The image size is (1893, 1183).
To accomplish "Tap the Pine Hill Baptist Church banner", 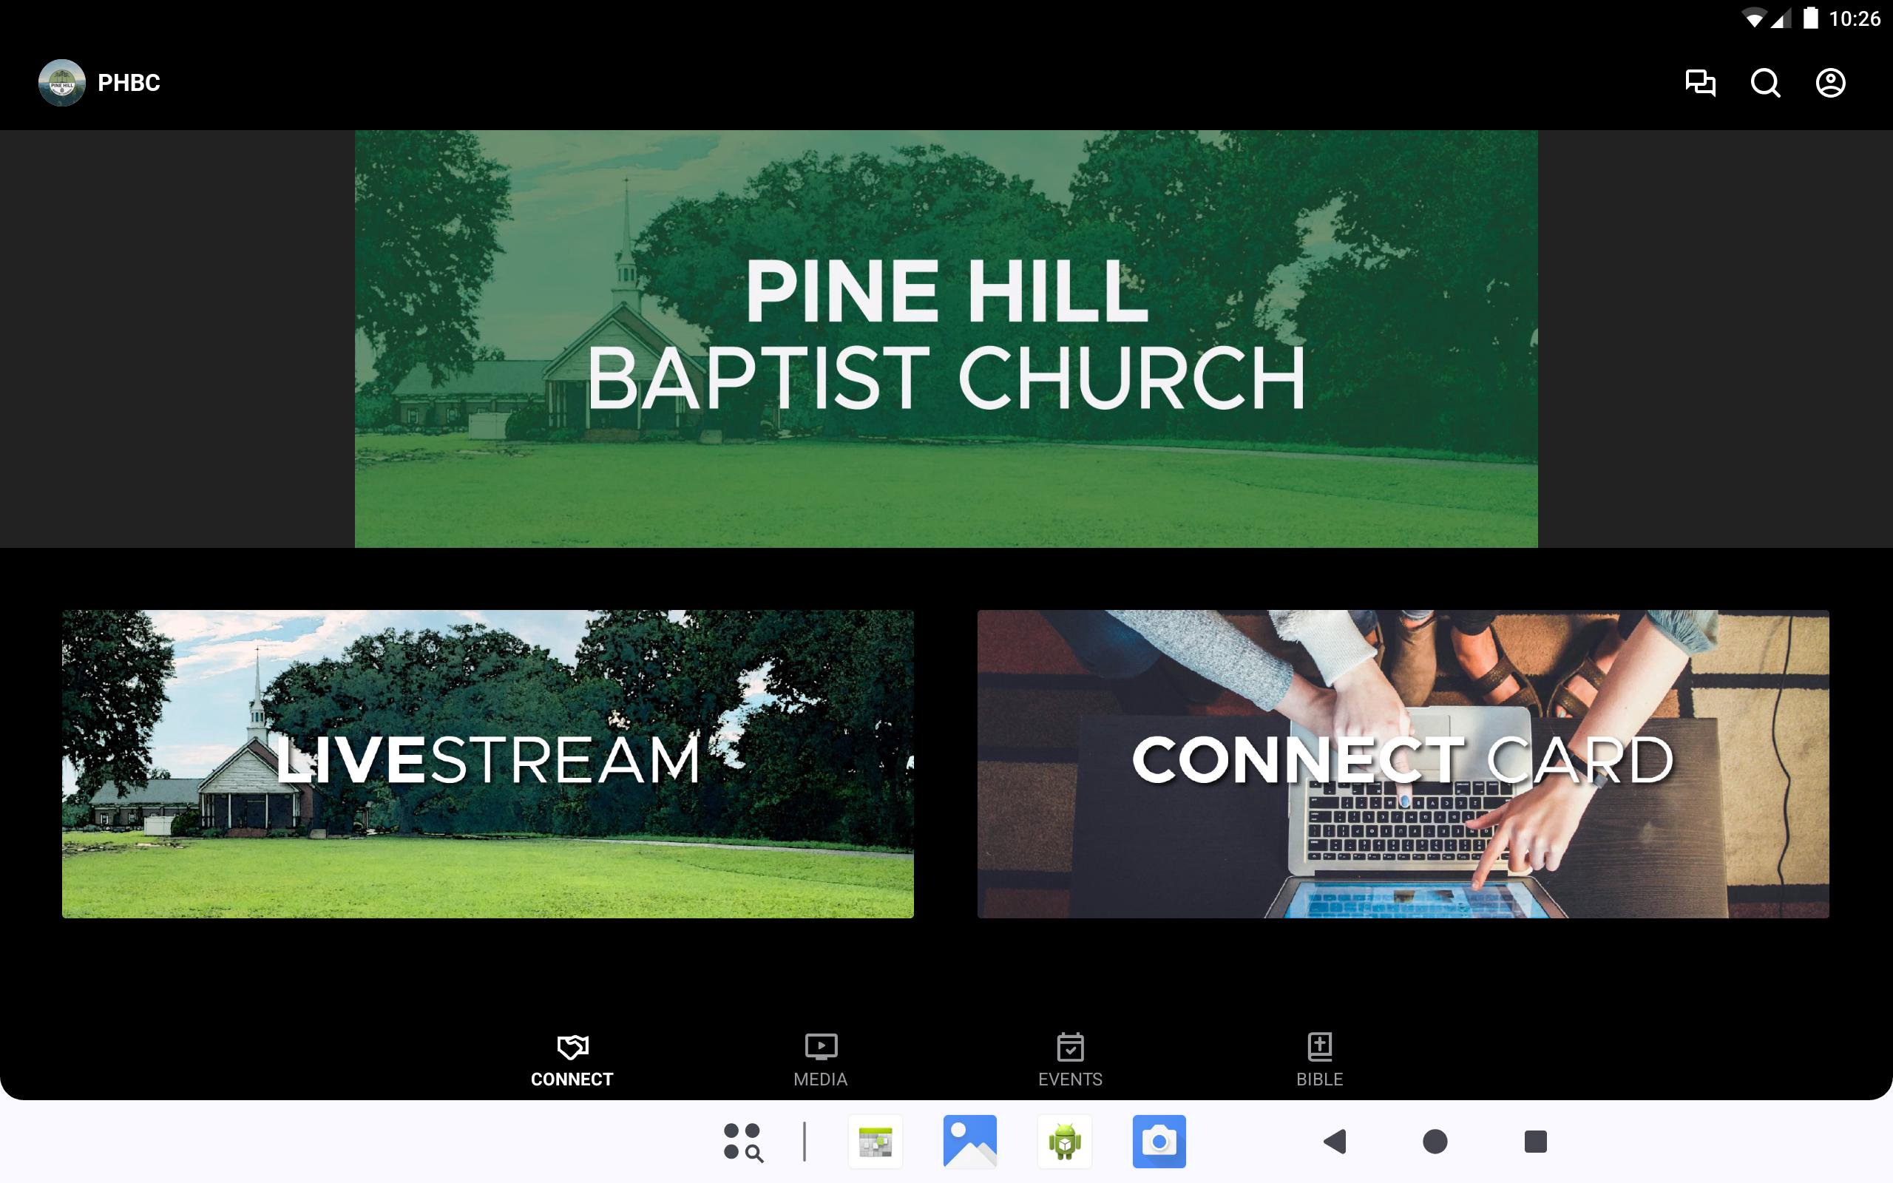I will (x=946, y=338).
